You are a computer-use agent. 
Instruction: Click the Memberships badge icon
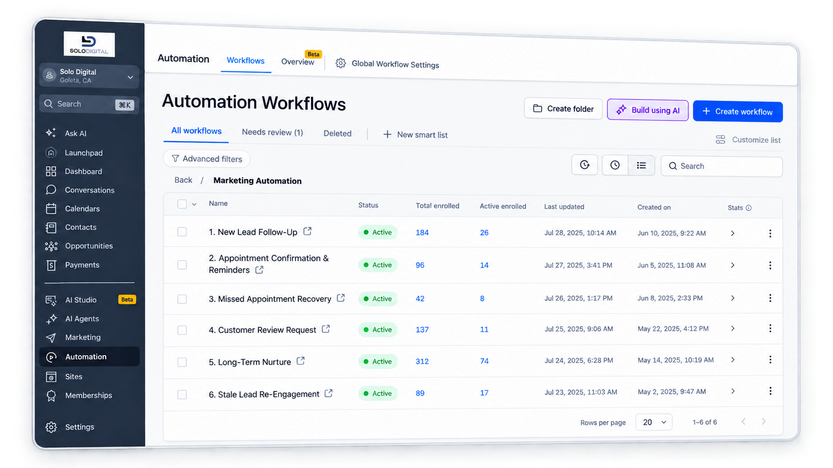click(51, 395)
